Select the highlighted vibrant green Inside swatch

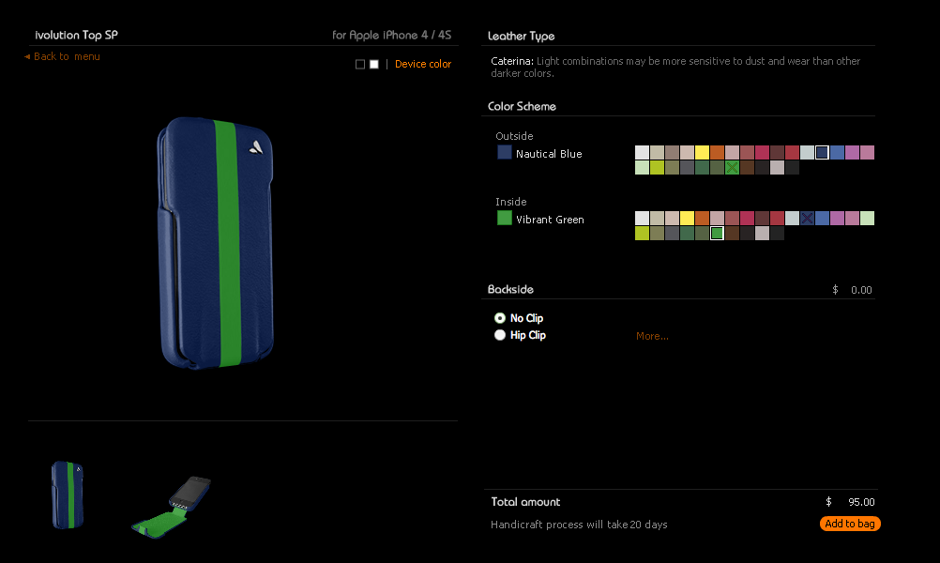tap(717, 233)
